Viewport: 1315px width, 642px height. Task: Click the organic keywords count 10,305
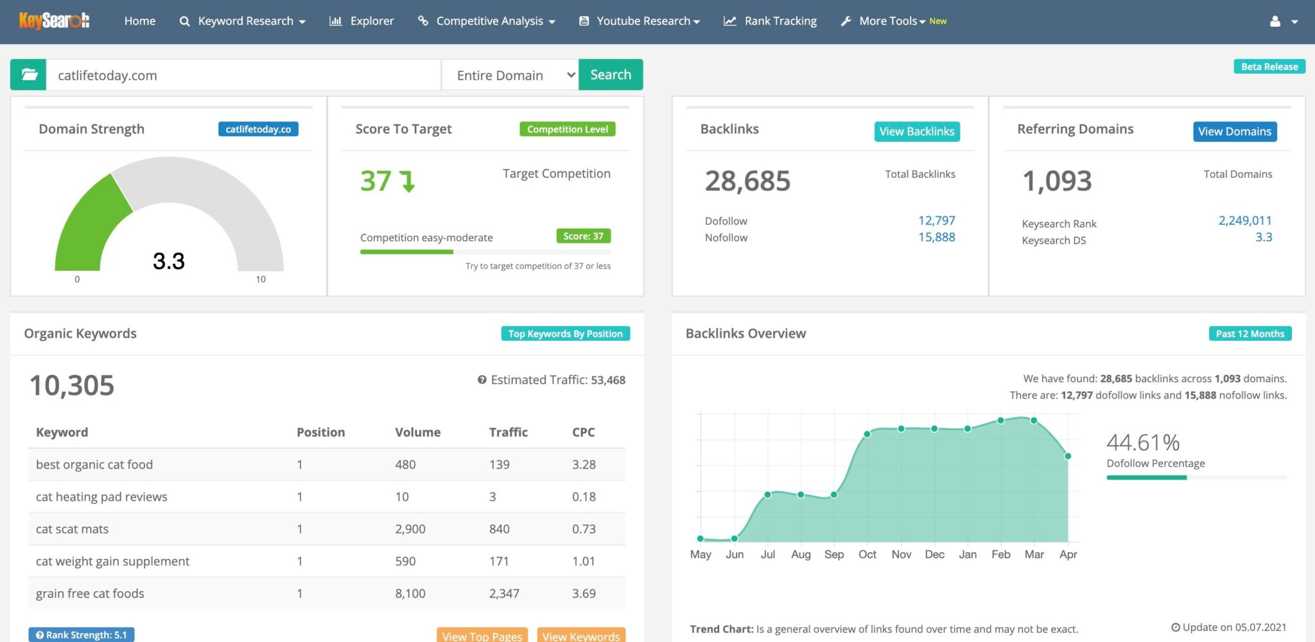pos(72,386)
